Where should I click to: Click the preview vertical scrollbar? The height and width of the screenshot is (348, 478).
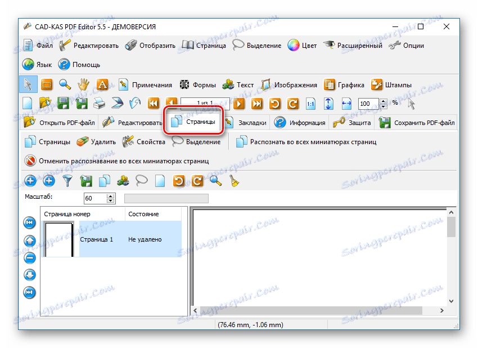tap(452, 257)
